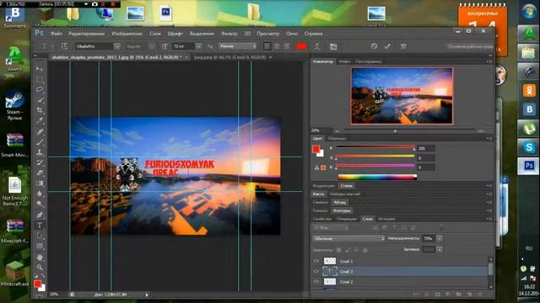Select the Gradient tool
540x303 pixels.
[x=40, y=183]
